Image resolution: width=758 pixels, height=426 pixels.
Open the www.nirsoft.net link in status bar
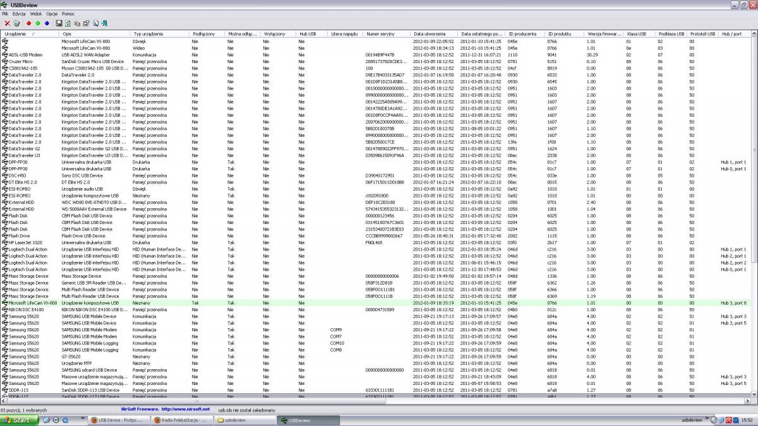[x=185, y=410]
